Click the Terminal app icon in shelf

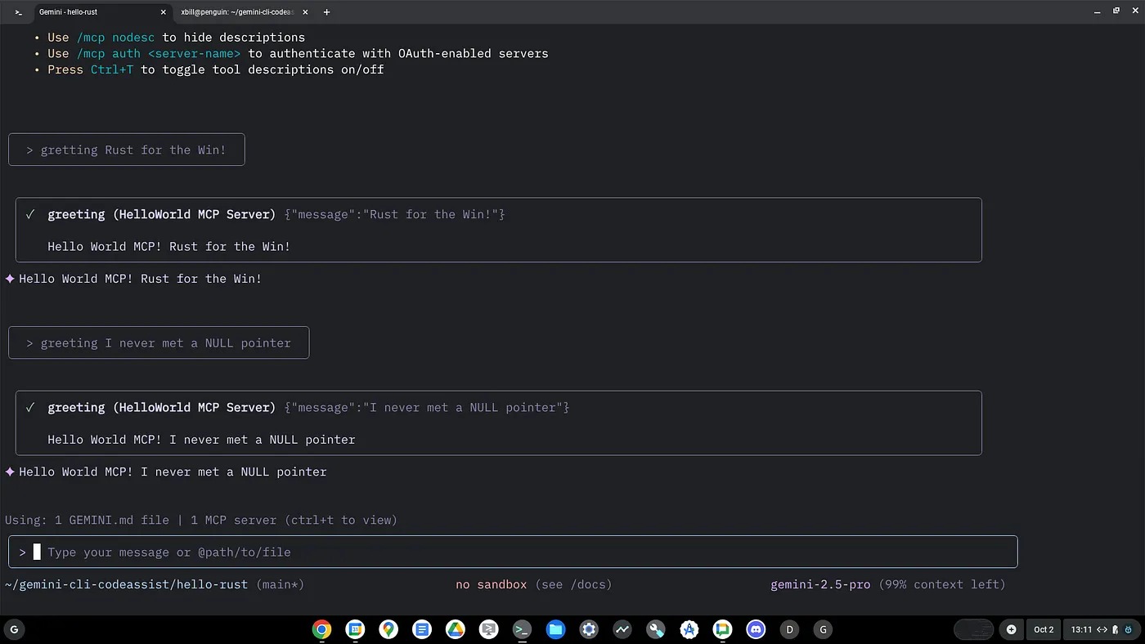pos(522,629)
